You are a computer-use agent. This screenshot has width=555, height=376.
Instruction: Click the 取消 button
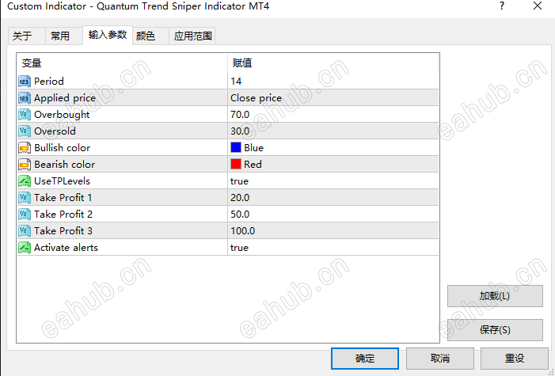440,359
